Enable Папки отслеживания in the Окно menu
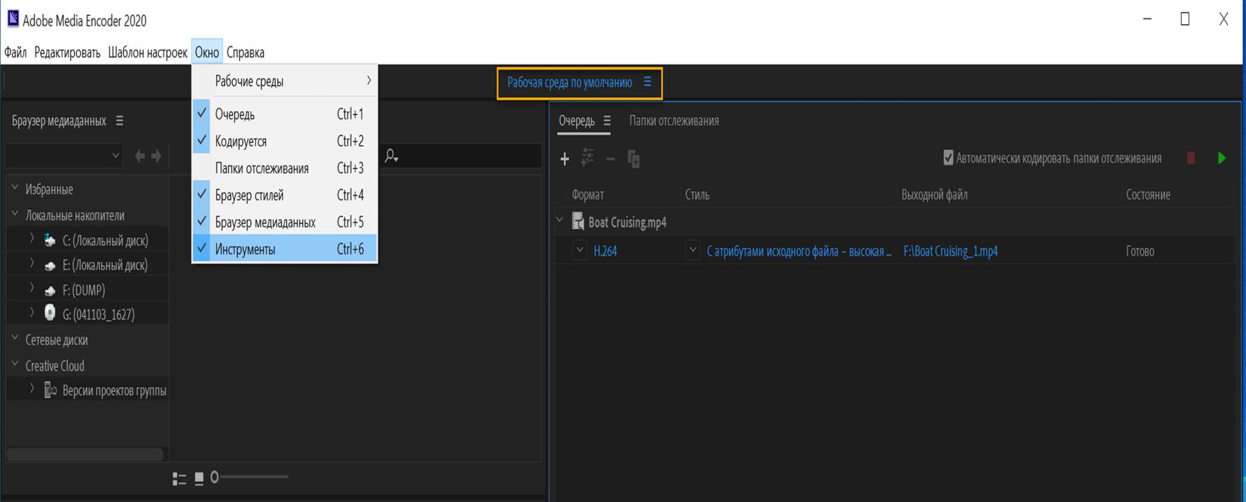Viewport: 1246px width, 502px height. (x=284, y=169)
